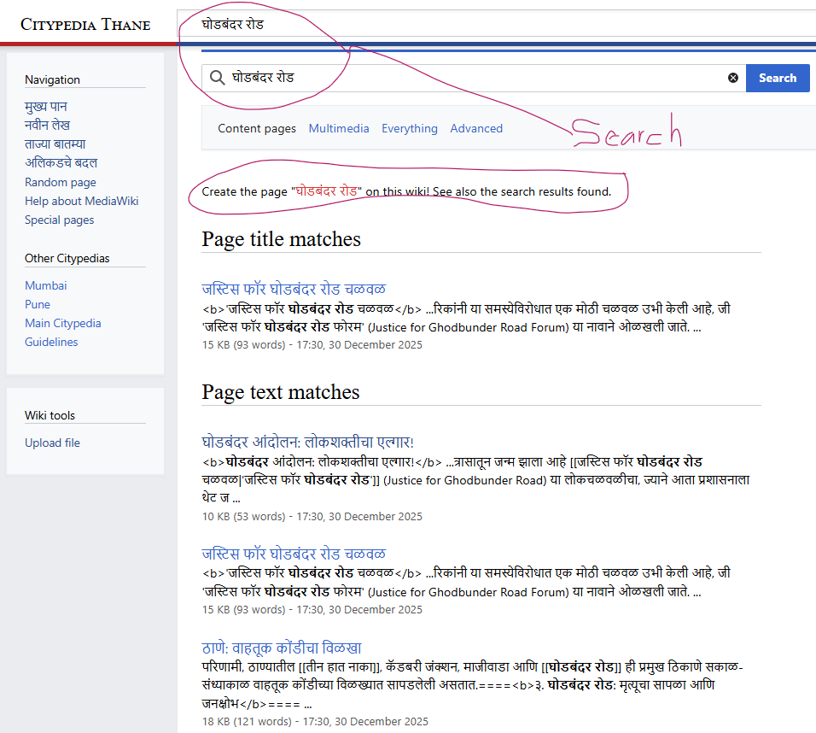Switch to the Multimedia search tab

(x=339, y=128)
